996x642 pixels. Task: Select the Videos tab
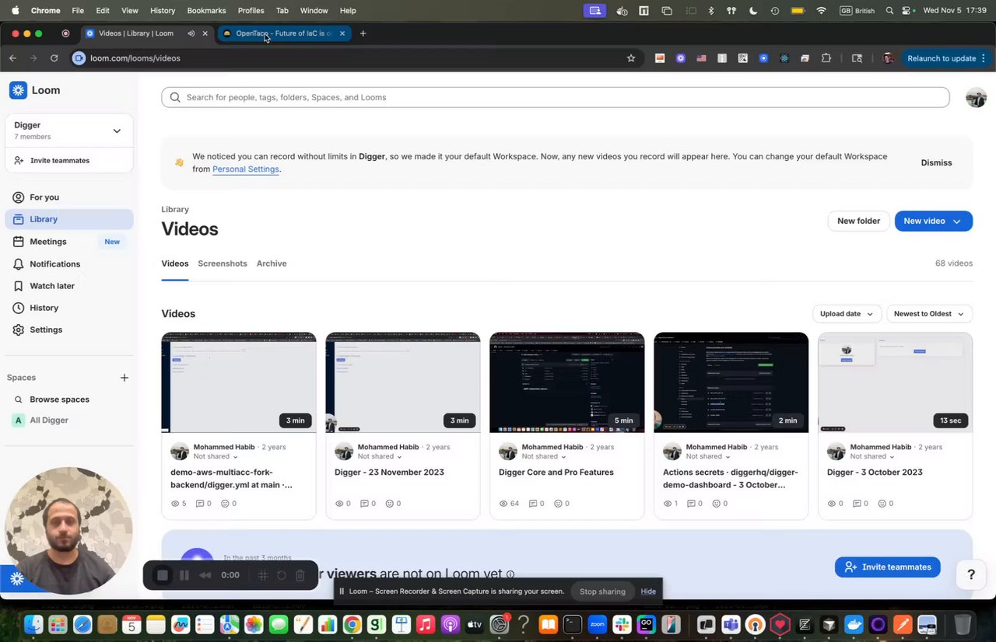click(175, 263)
